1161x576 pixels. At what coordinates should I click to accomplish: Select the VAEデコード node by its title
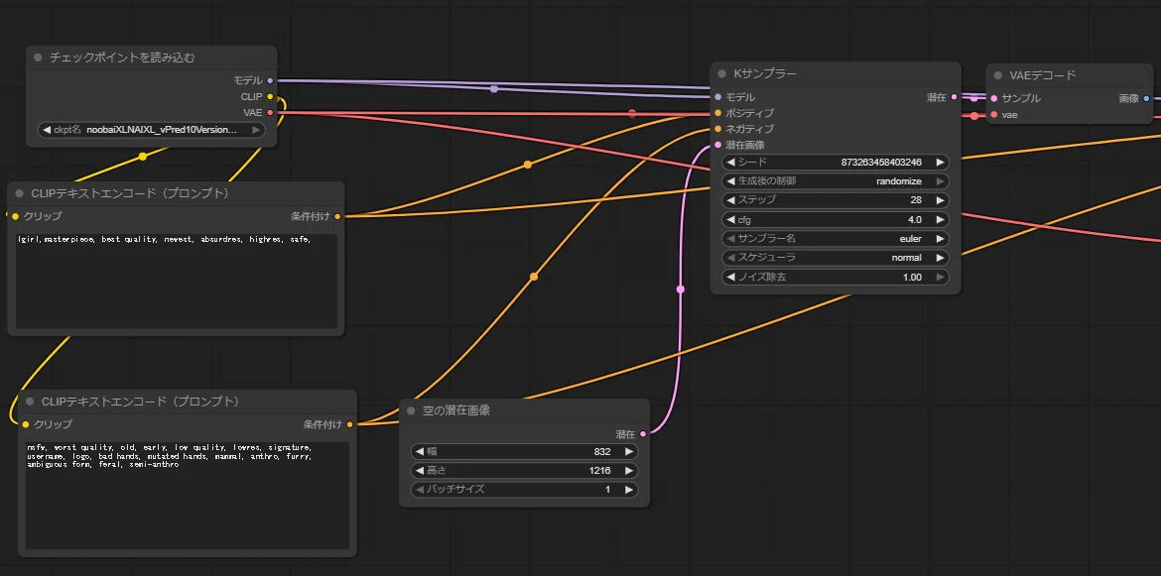(1043, 75)
